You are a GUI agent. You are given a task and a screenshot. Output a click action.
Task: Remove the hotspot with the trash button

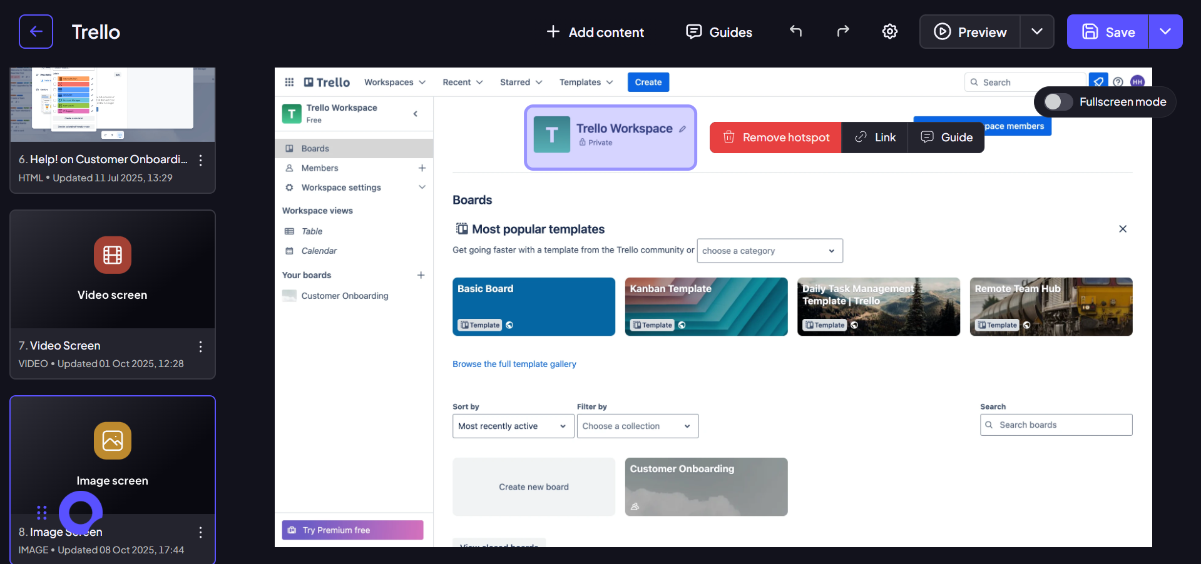pyautogui.click(x=775, y=138)
